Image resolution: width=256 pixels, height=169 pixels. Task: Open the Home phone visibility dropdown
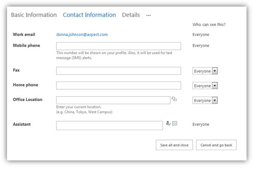[x=205, y=86]
